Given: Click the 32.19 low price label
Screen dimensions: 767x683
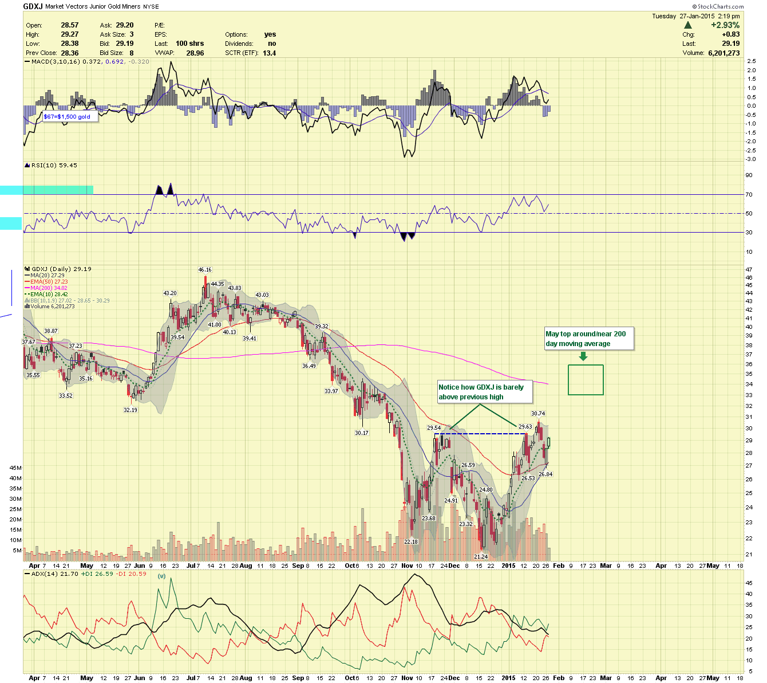Looking at the screenshot, I should click(x=131, y=410).
